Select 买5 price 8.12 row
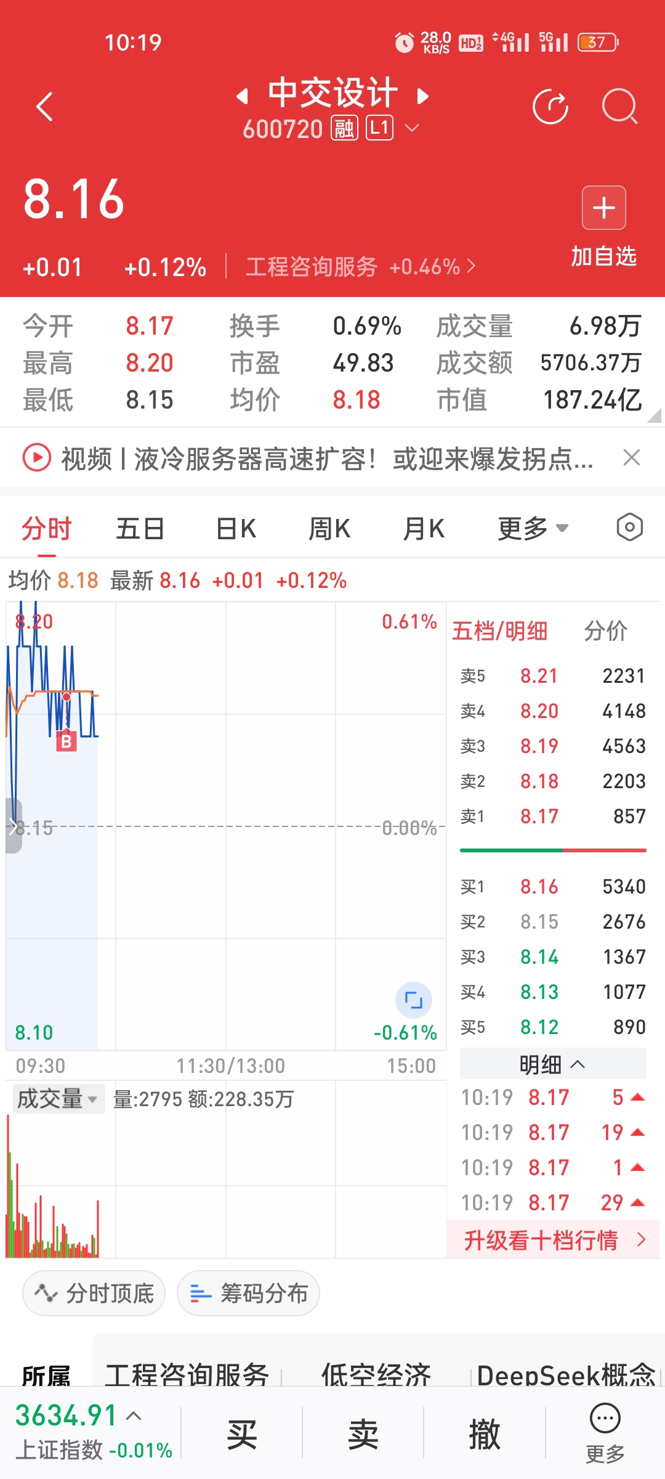The height and width of the screenshot is (1479, 665). point(553,1027)
